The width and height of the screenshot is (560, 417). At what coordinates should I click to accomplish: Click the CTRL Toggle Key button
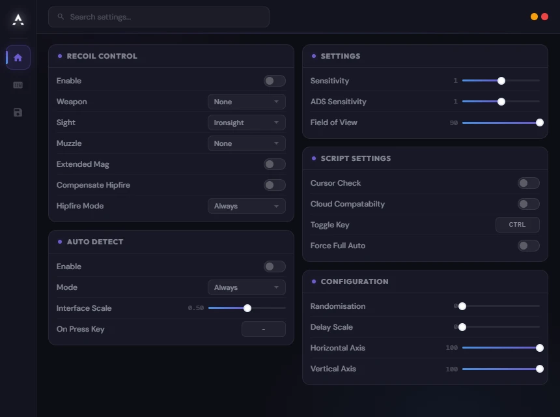point(517,225)
